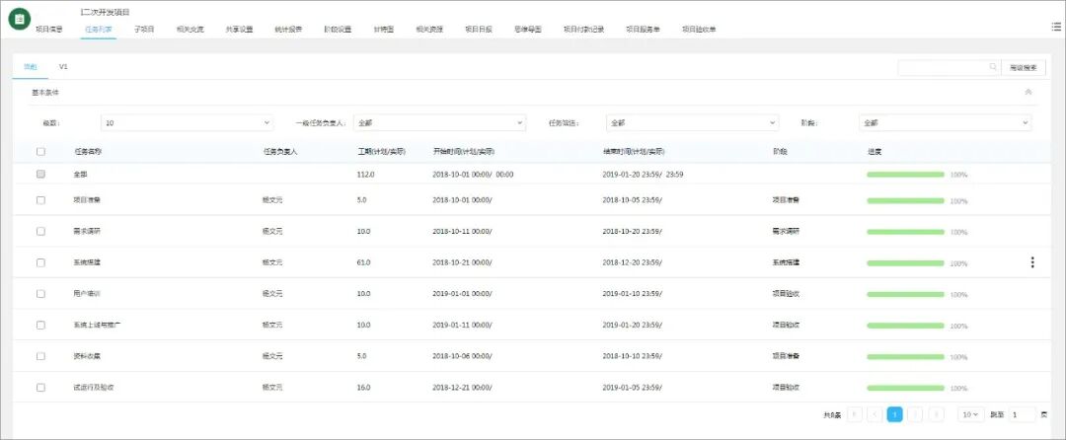Click the project title 二次开发项目

tap(105, 12)
